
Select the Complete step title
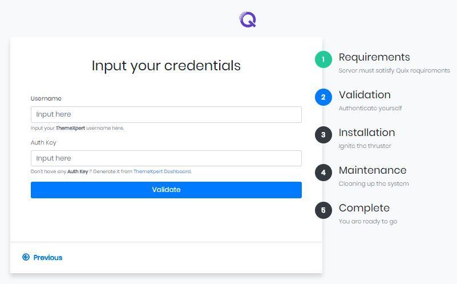[364, 208]
